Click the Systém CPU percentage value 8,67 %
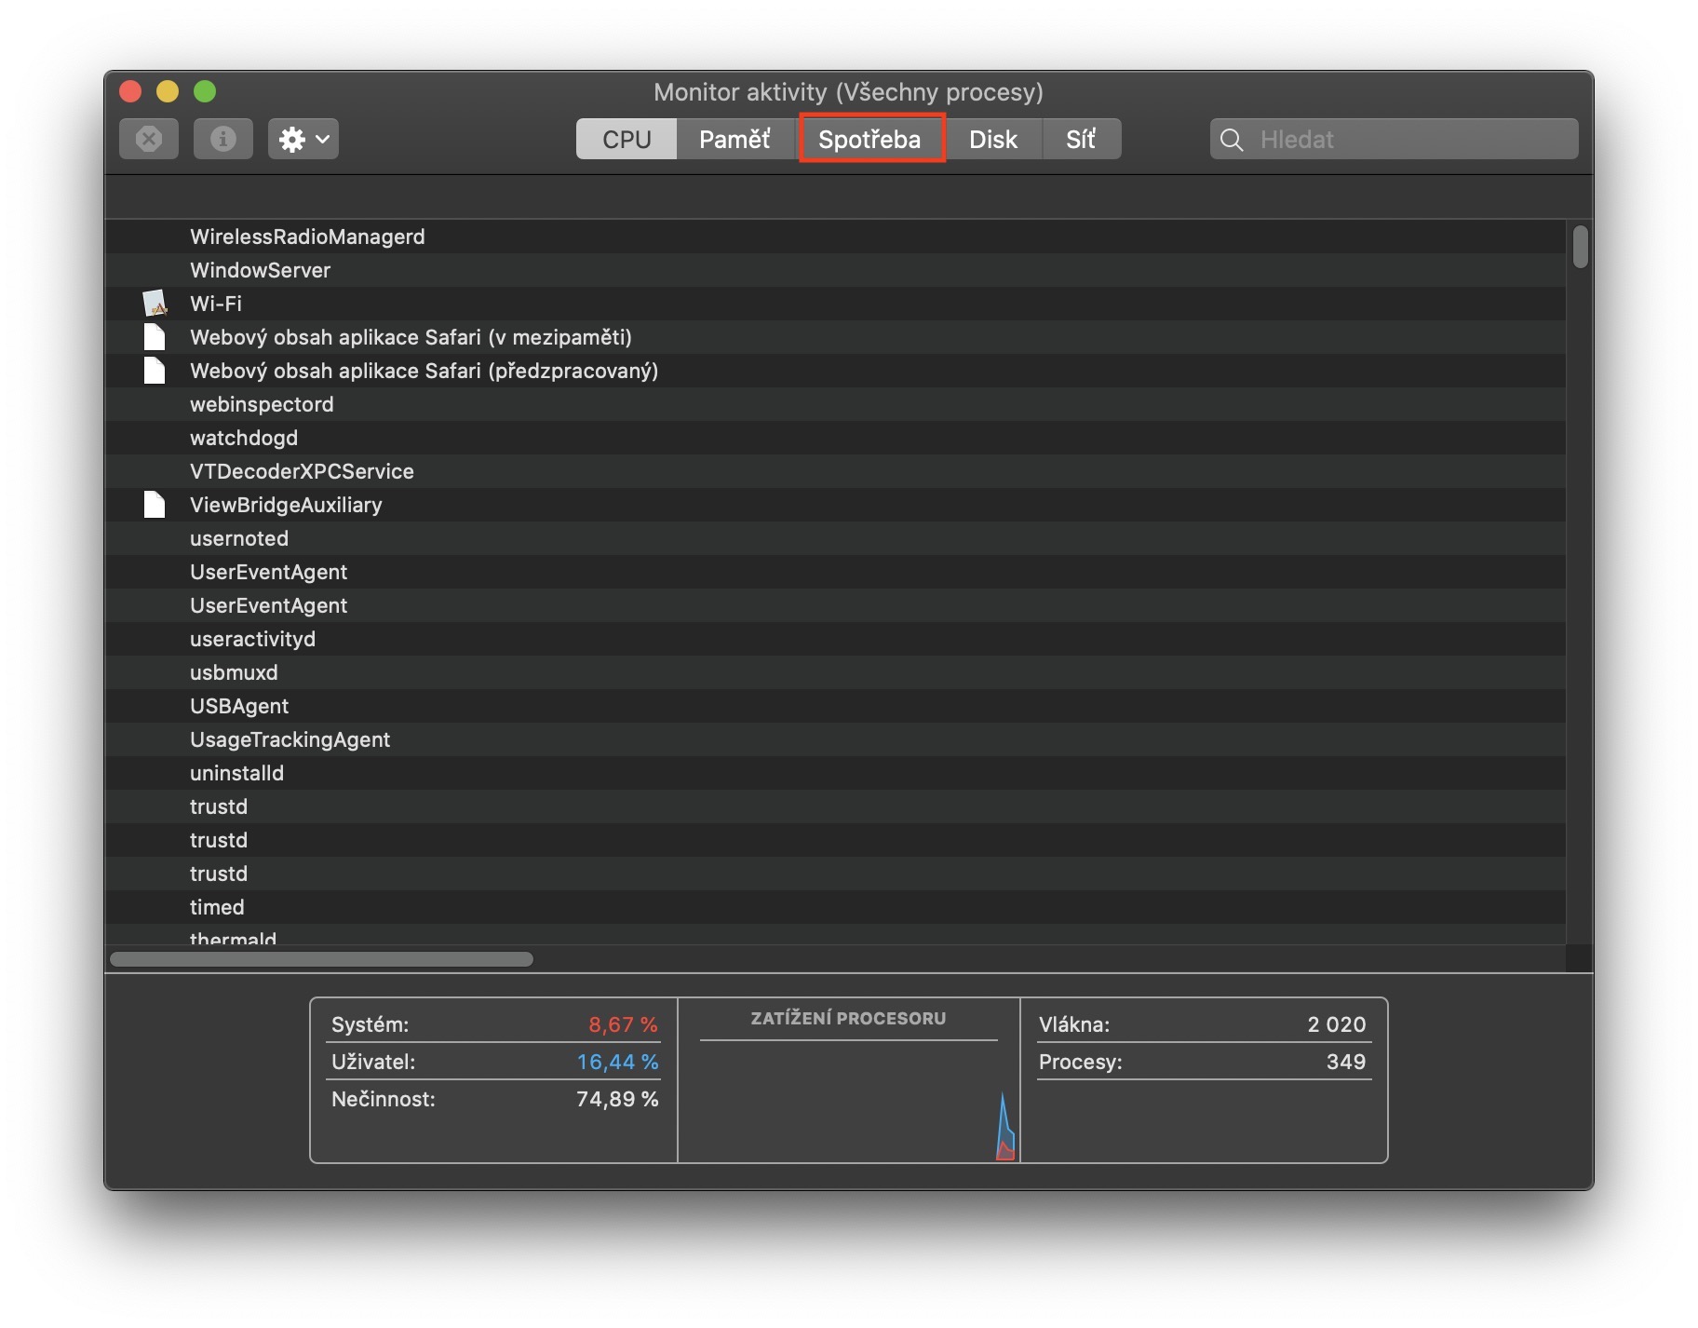This screenshot has width=1698, height=1328. tap(623, 1024)
